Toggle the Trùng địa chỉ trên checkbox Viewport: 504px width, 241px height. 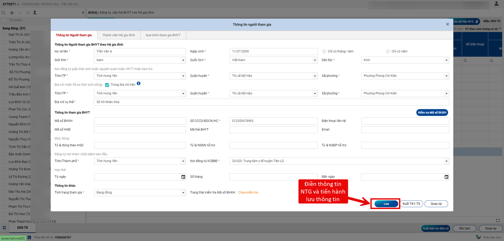[x=107, y=85]
